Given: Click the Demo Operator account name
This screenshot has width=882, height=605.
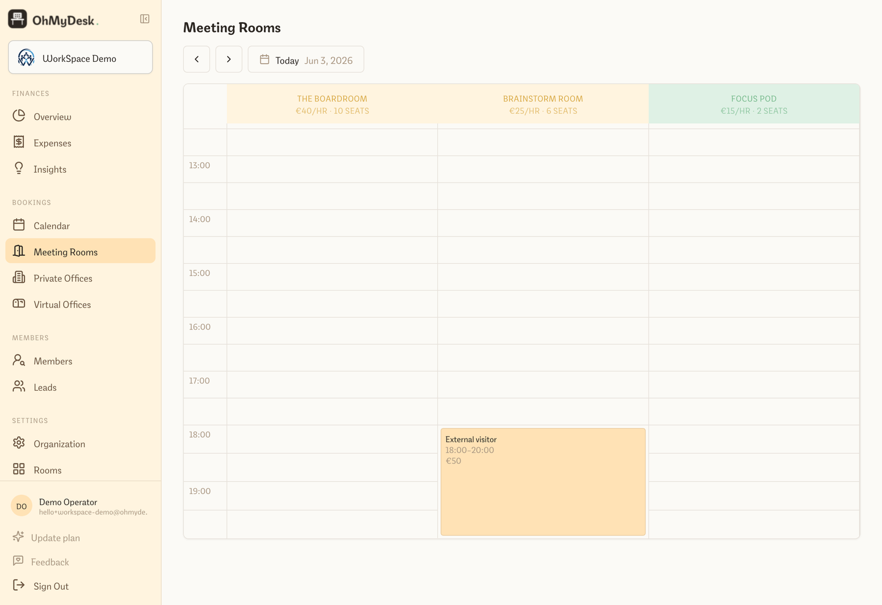Looking at the screenshot, I should point(68,502).
